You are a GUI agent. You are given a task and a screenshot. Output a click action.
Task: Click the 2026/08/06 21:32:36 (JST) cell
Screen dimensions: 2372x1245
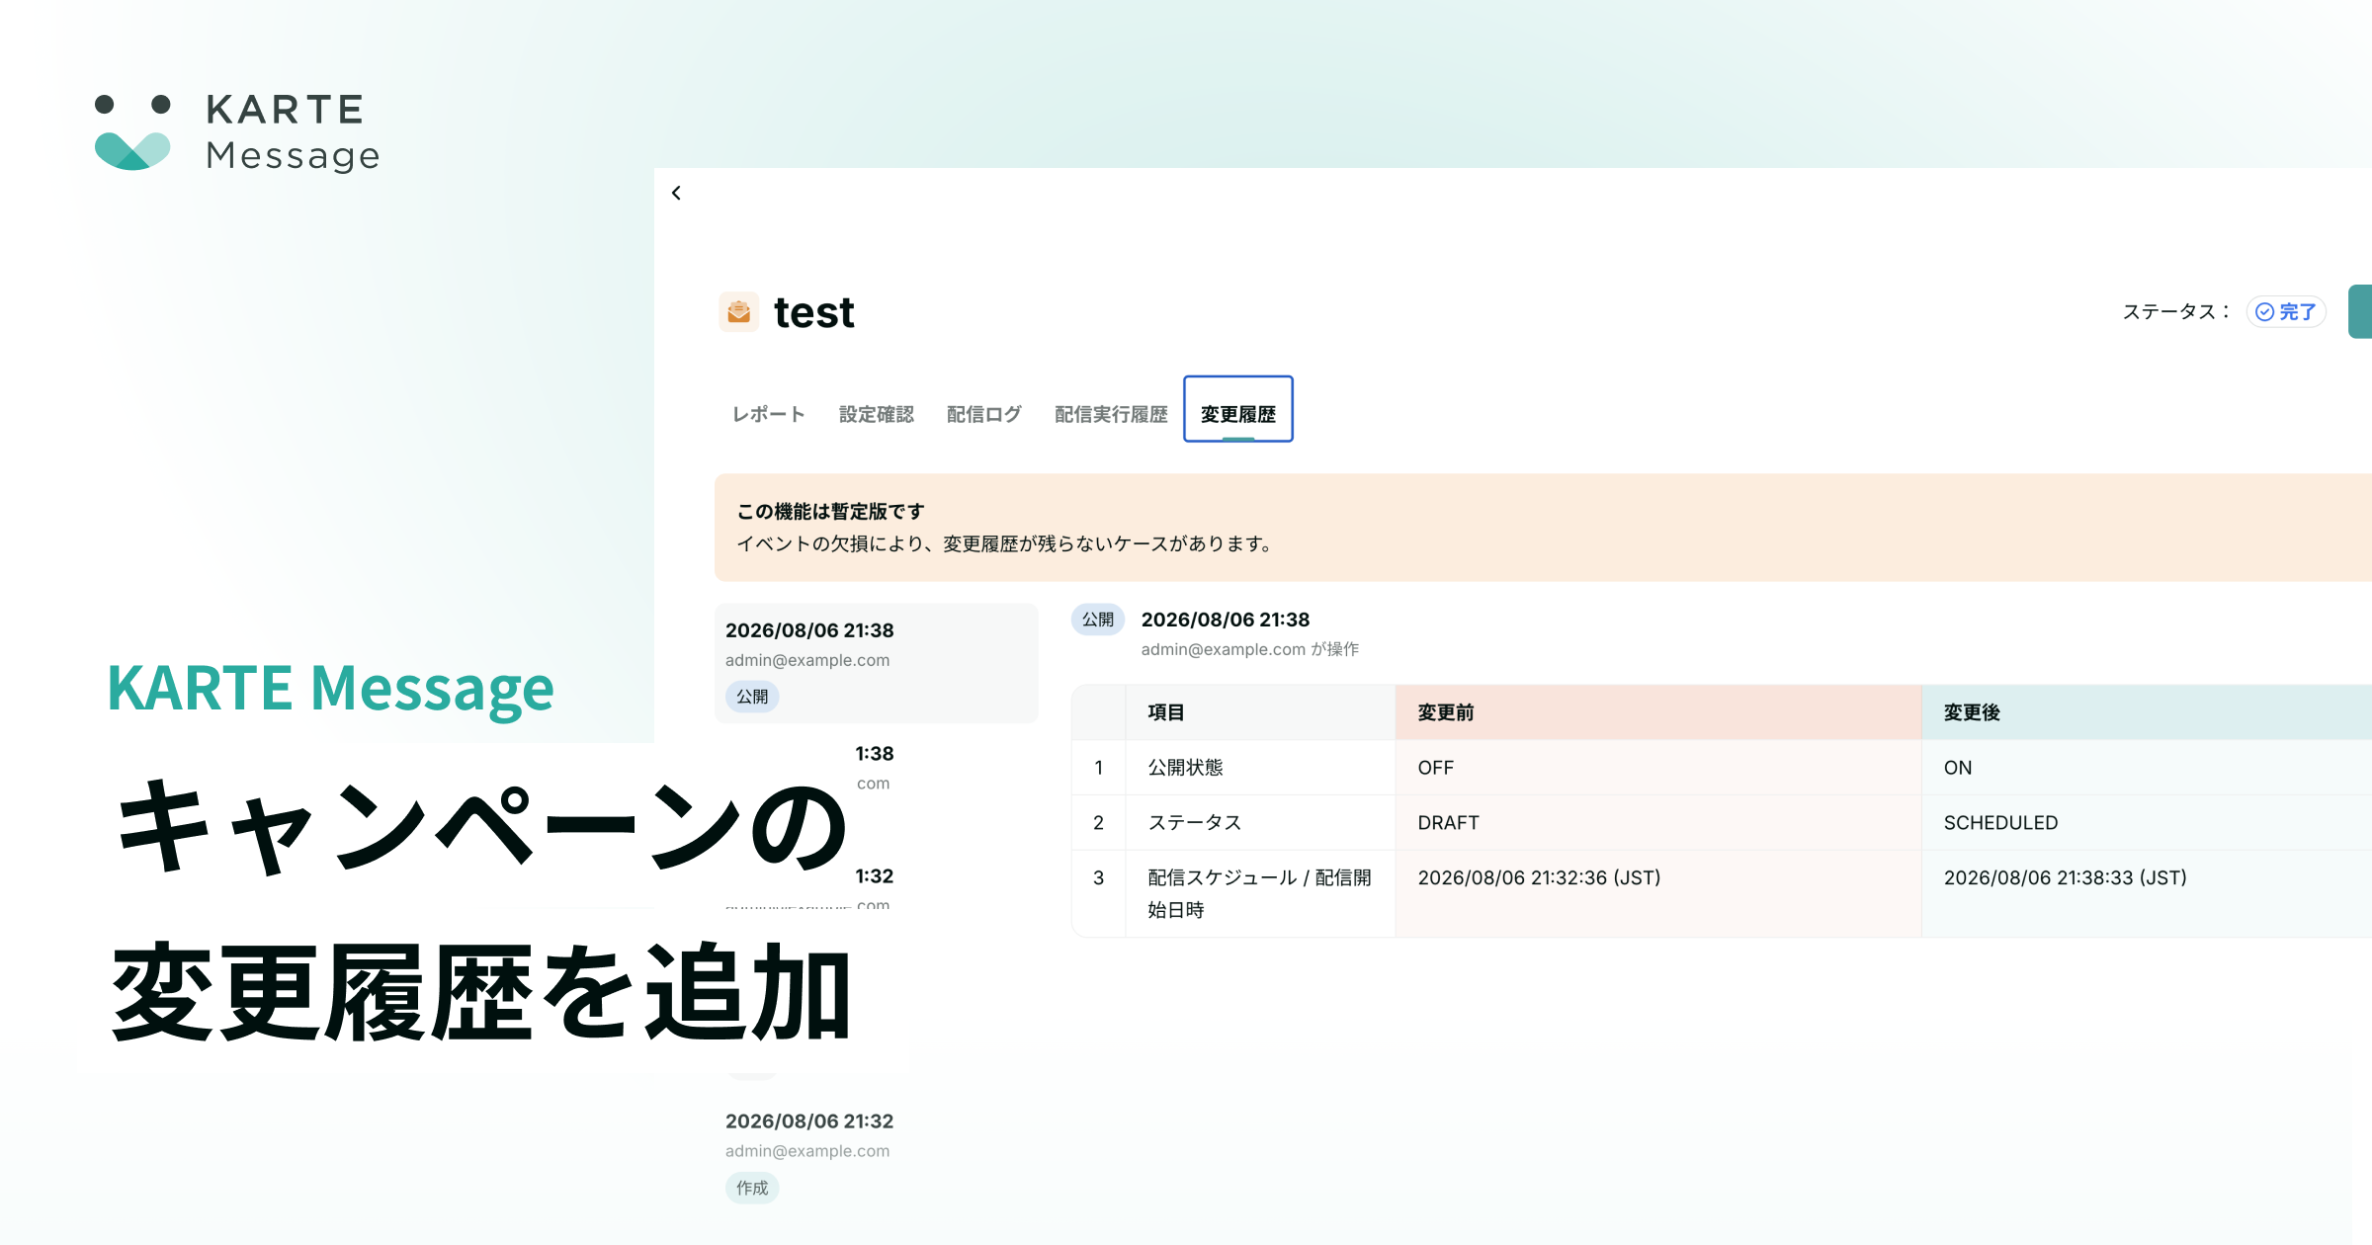pyautogui.click(x=1658, y=893)
